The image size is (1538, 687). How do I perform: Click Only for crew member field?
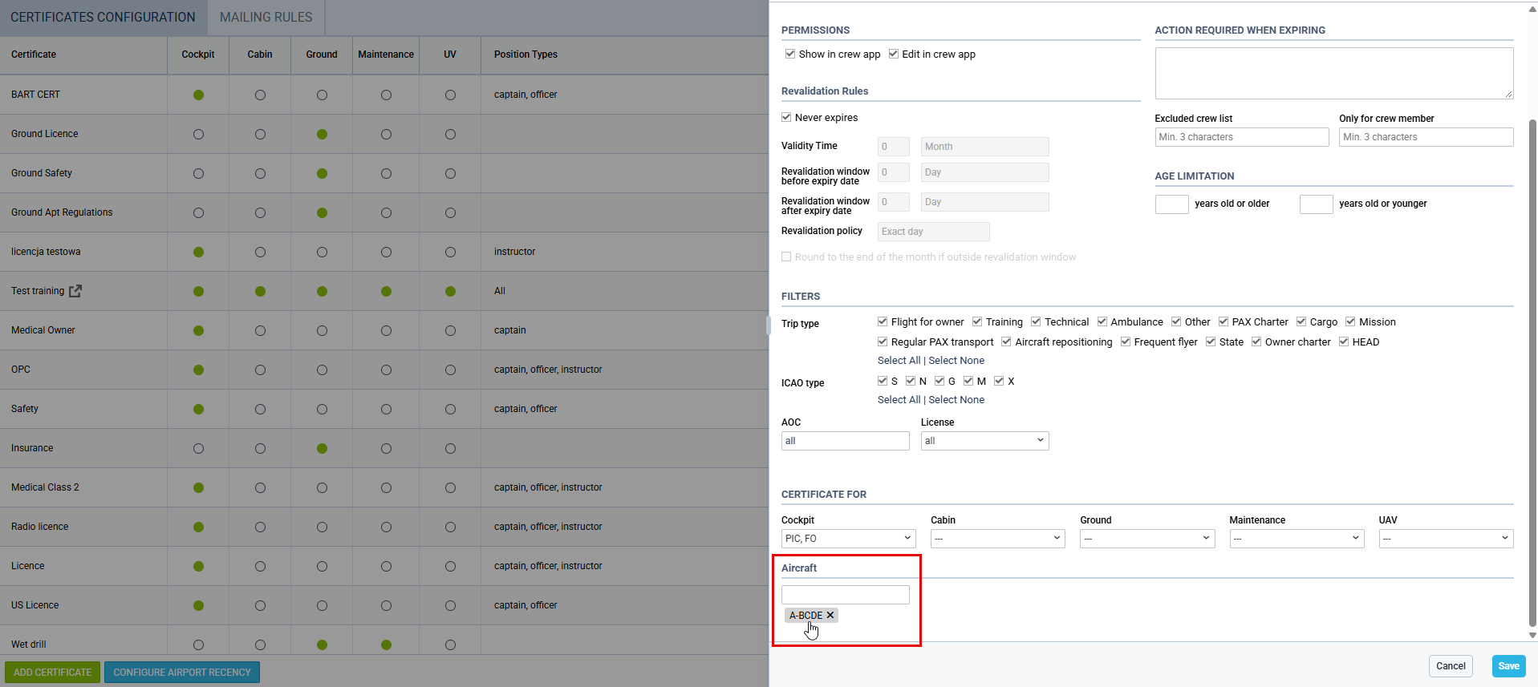point(1426,137)
